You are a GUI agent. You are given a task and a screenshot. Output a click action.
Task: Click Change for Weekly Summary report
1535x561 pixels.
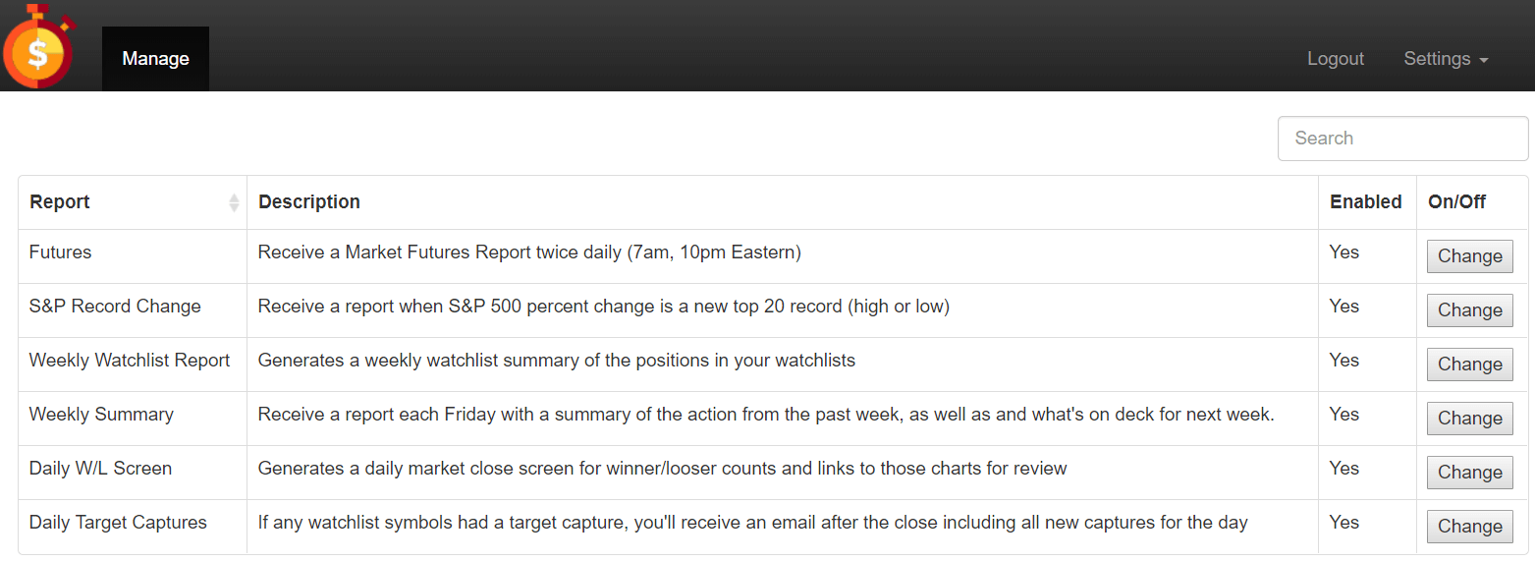coord(1469,419)
